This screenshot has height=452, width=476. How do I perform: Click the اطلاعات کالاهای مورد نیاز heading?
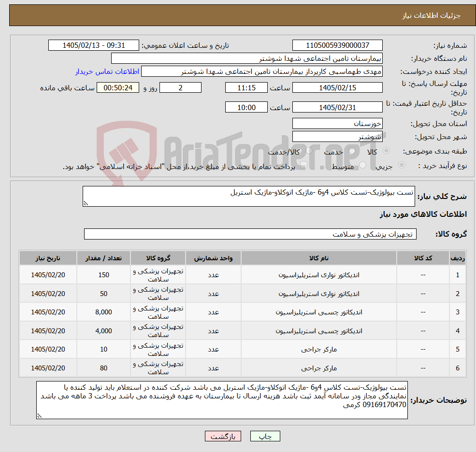(423, 214)
